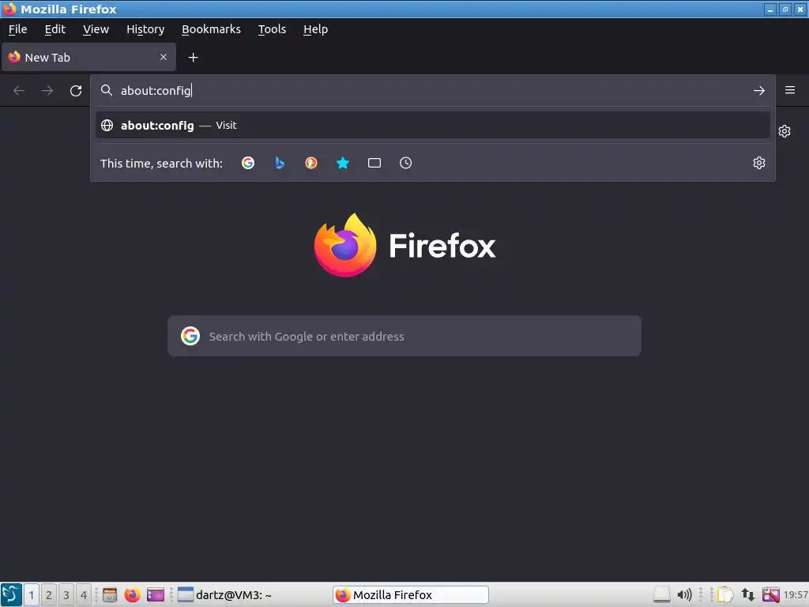Select Mozilla Firefox taskbar window button
Viewport: 809px width, 607px height.
pos(411,594)
